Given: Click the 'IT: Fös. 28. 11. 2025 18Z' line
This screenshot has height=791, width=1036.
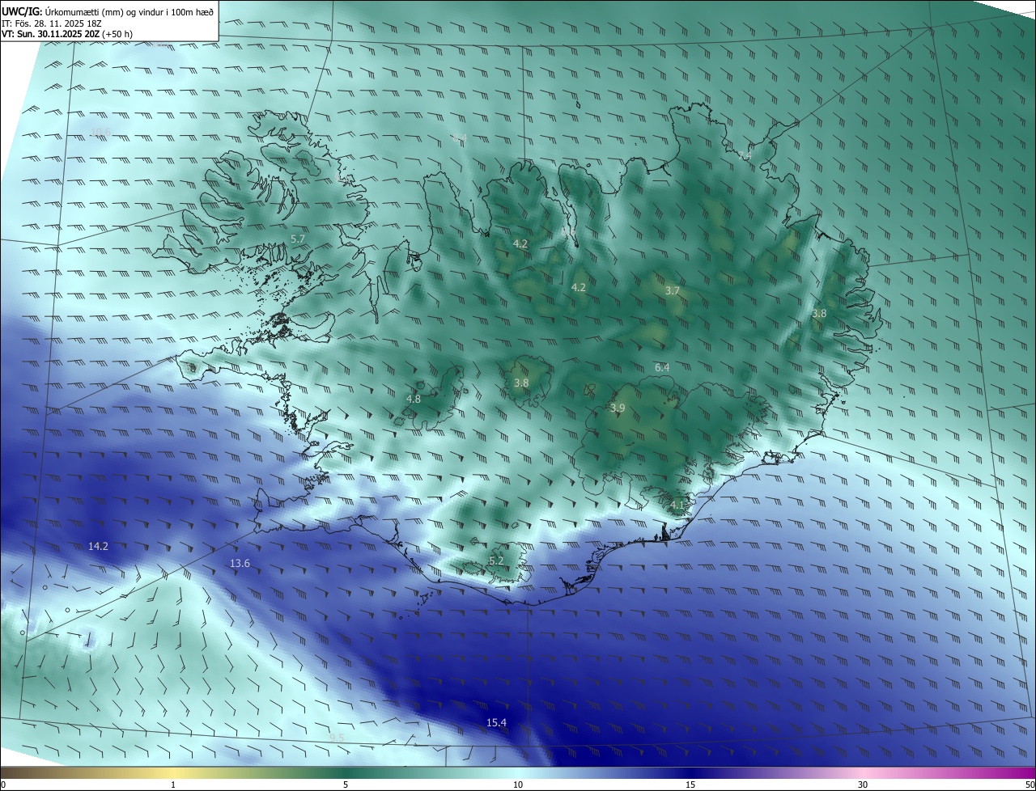Looking at the screenshot, I should coord(51,23).
